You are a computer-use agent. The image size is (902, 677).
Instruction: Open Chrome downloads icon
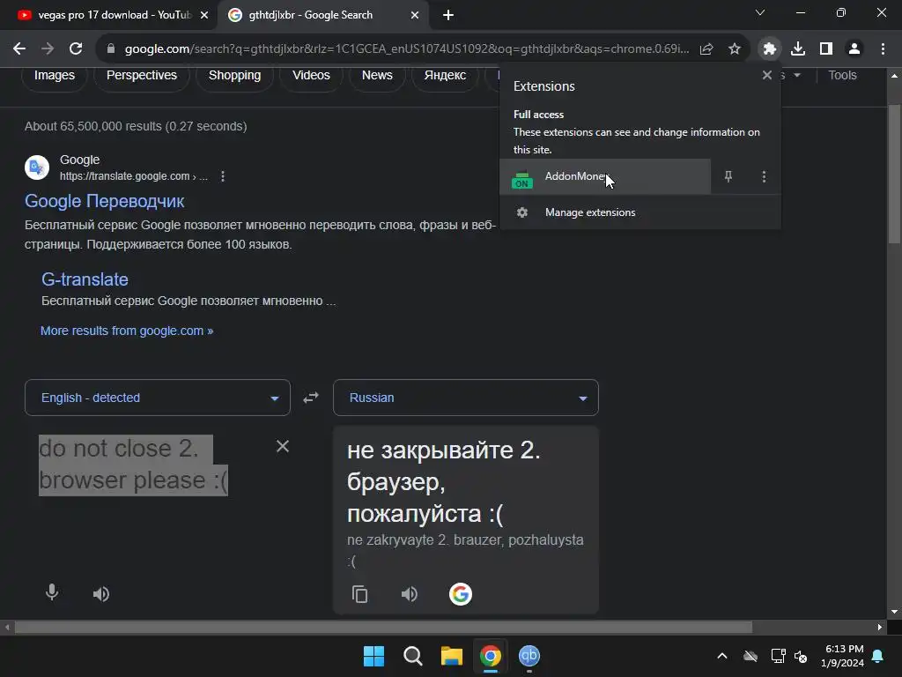point(798,49)
